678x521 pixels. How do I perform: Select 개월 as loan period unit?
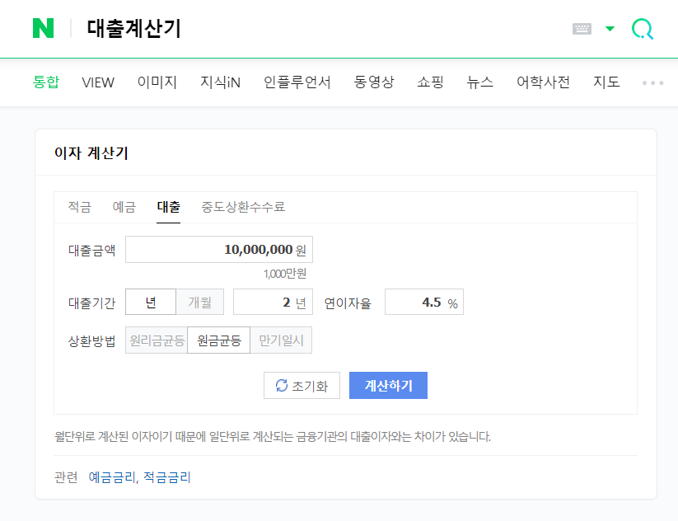coord(199,302)
